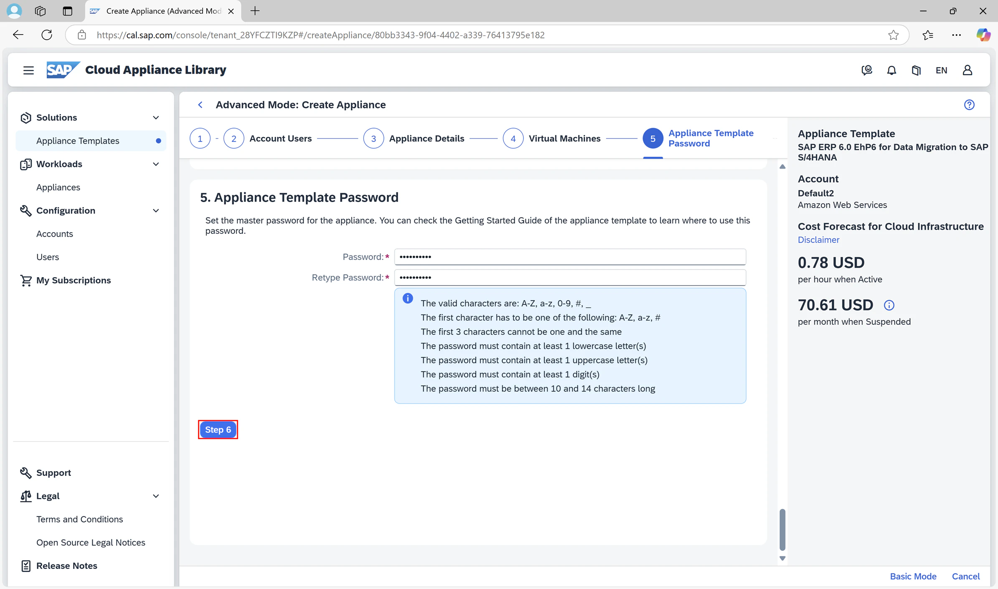Image resolution: width=998 pixels, height=589 pixels.
Task: Open a new browser tab
Action: (x=255, y=11)
